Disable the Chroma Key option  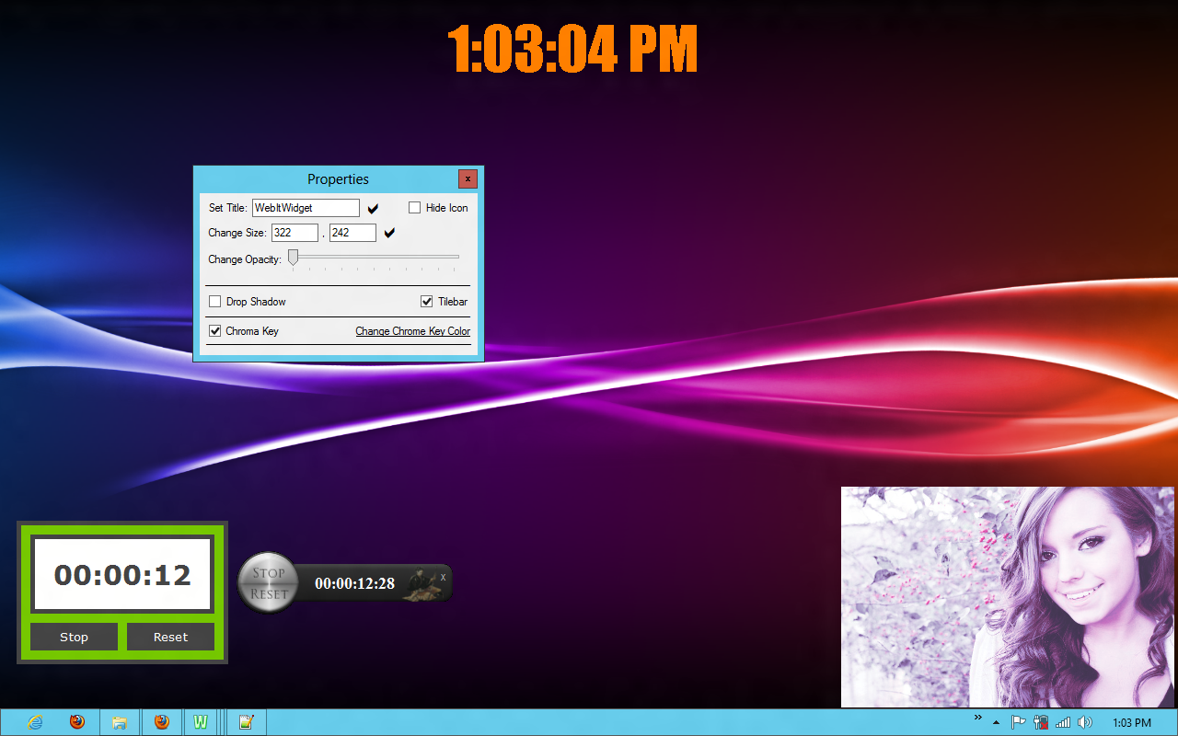(x=214, y=330)
